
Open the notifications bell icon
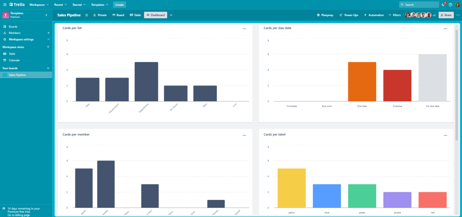[443, 5]
